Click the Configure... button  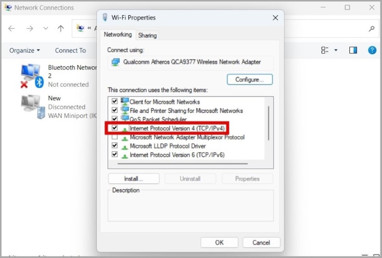coord(250,79)
